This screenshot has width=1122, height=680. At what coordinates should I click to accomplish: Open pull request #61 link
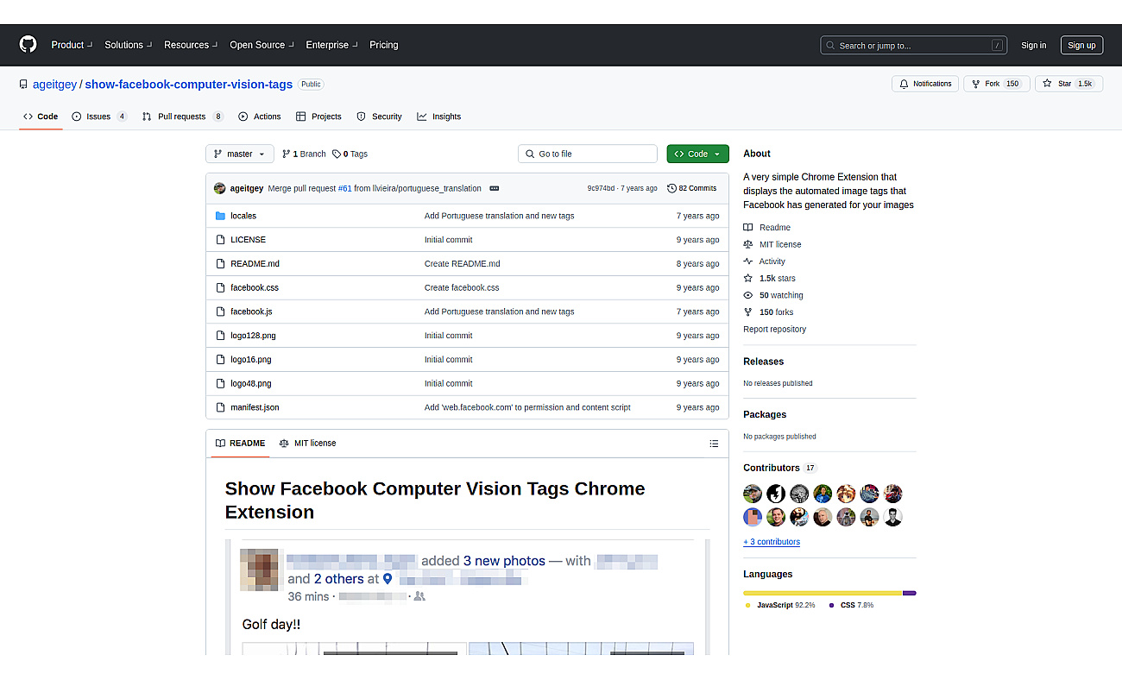pyautogui.click(x=344, y=188)
